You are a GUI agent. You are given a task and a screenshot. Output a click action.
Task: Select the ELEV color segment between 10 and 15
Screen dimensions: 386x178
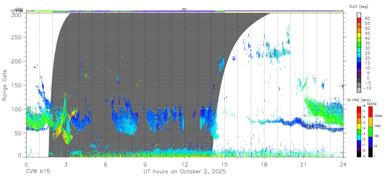(359, 65)
